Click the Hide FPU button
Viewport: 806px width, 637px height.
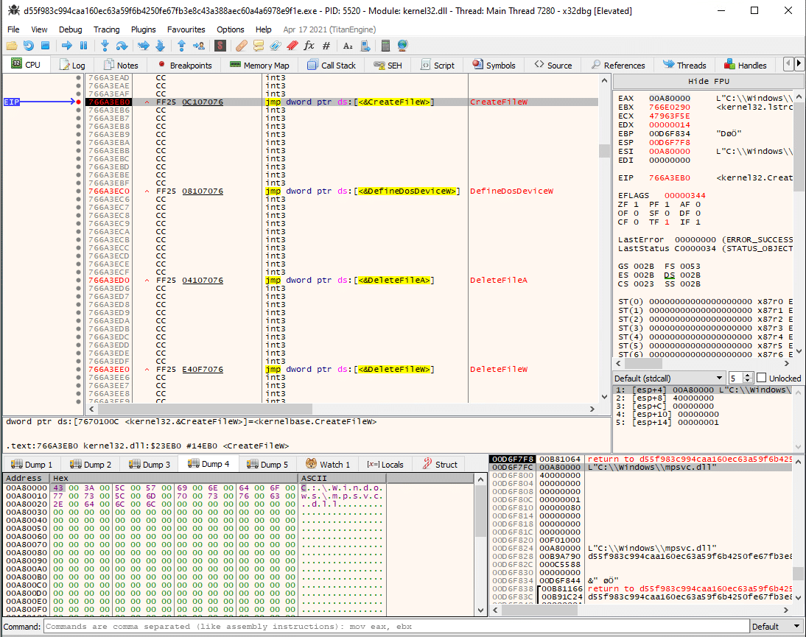coord(708,81)
